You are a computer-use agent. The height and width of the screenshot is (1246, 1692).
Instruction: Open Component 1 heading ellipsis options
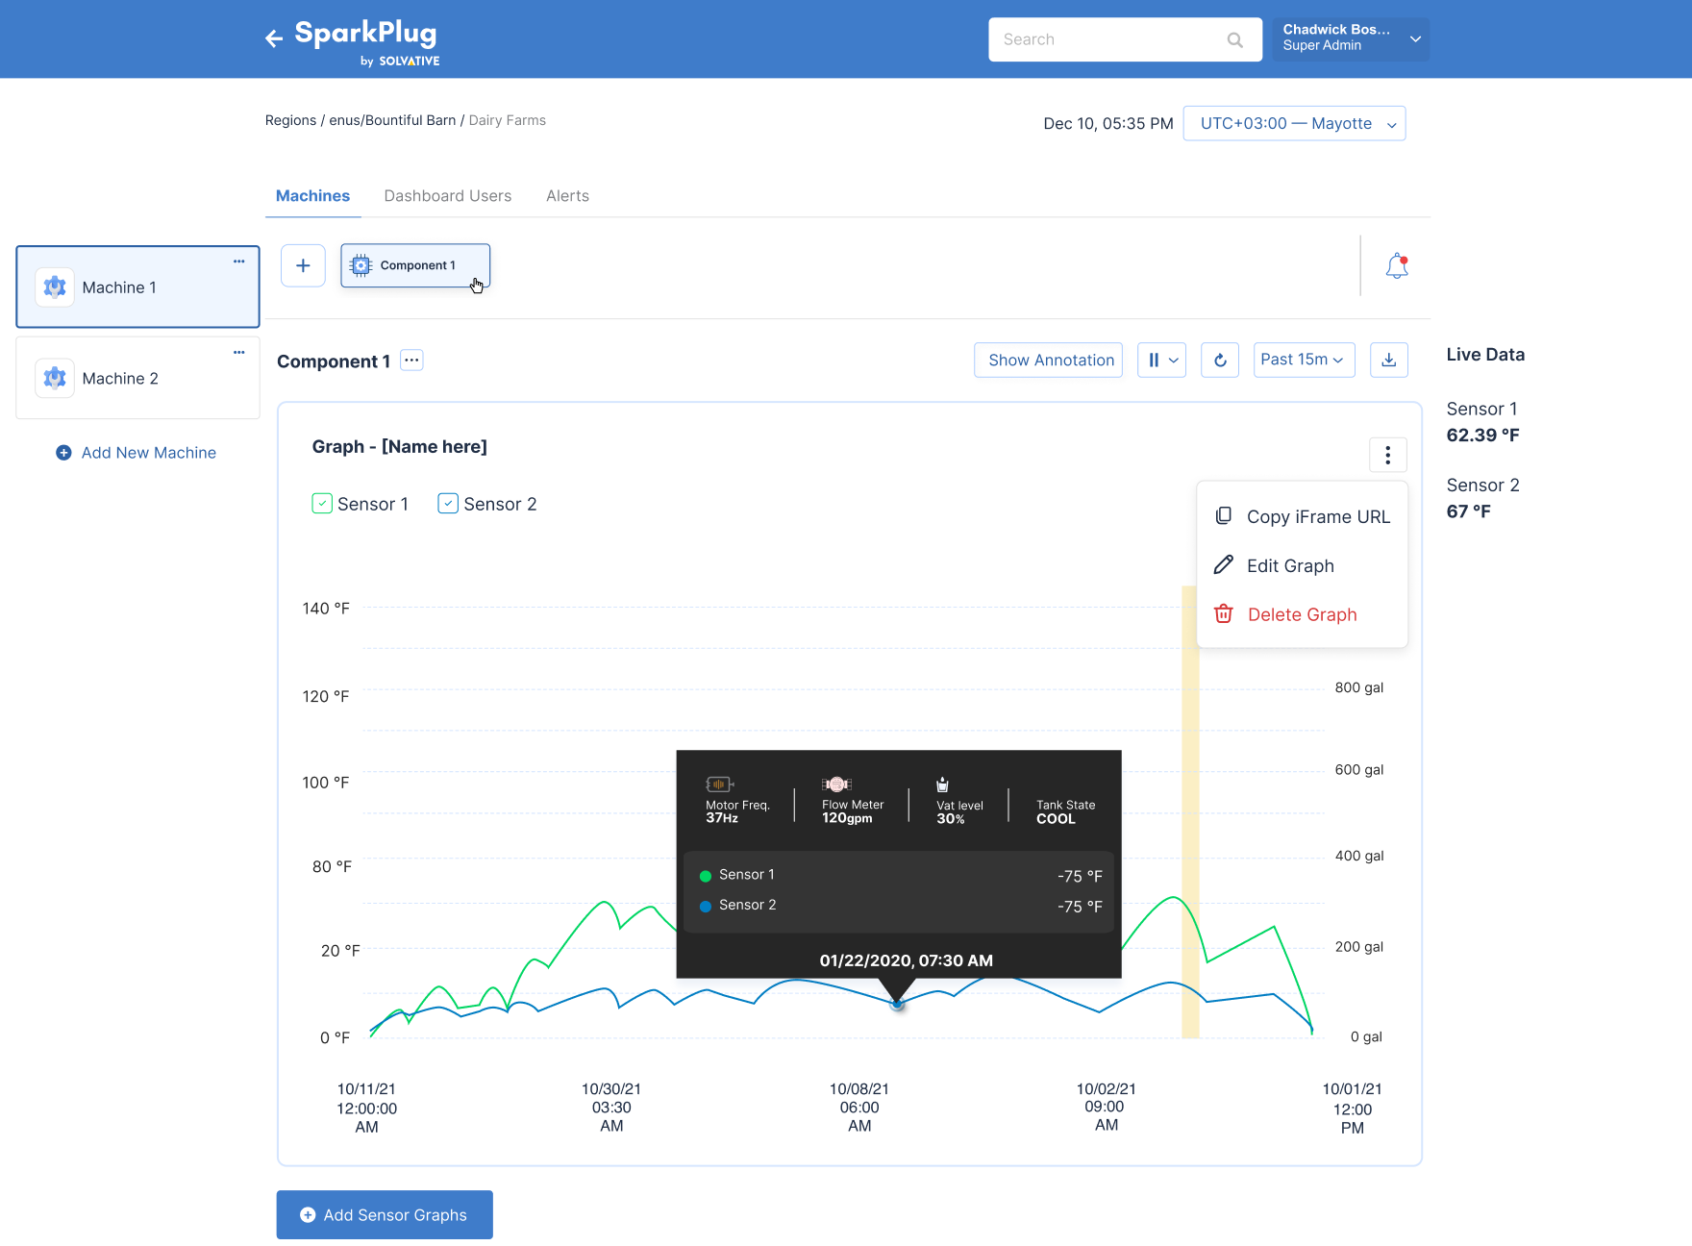coord(411,361)
